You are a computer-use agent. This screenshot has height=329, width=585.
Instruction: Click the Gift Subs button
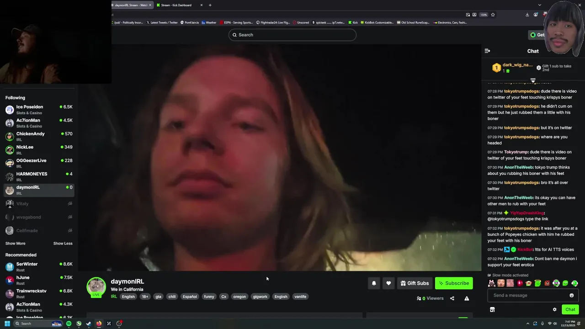[415, 283]
